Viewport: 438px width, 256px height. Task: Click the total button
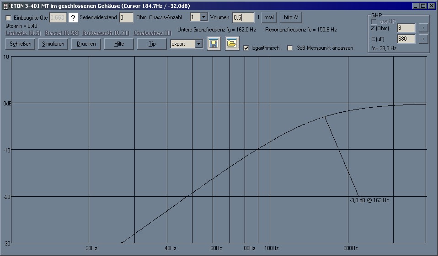(x=269, y=17)
